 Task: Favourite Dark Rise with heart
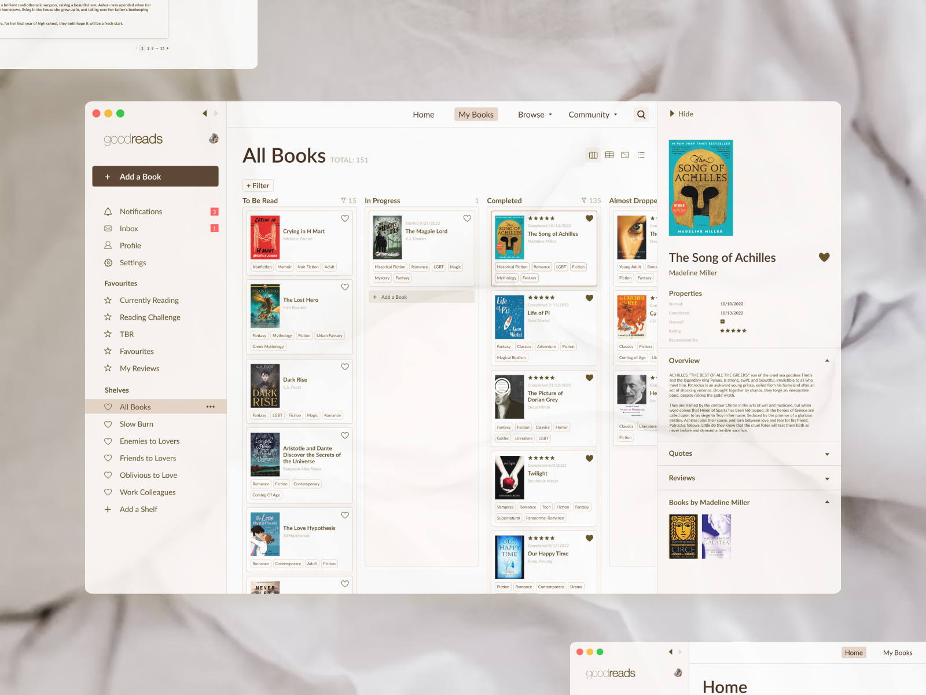click(x=345, y=367)
